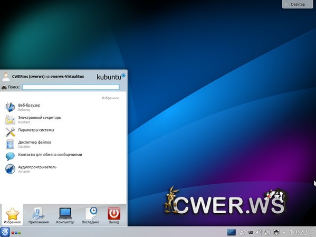Click the binoculars search icon

[4, 87]
